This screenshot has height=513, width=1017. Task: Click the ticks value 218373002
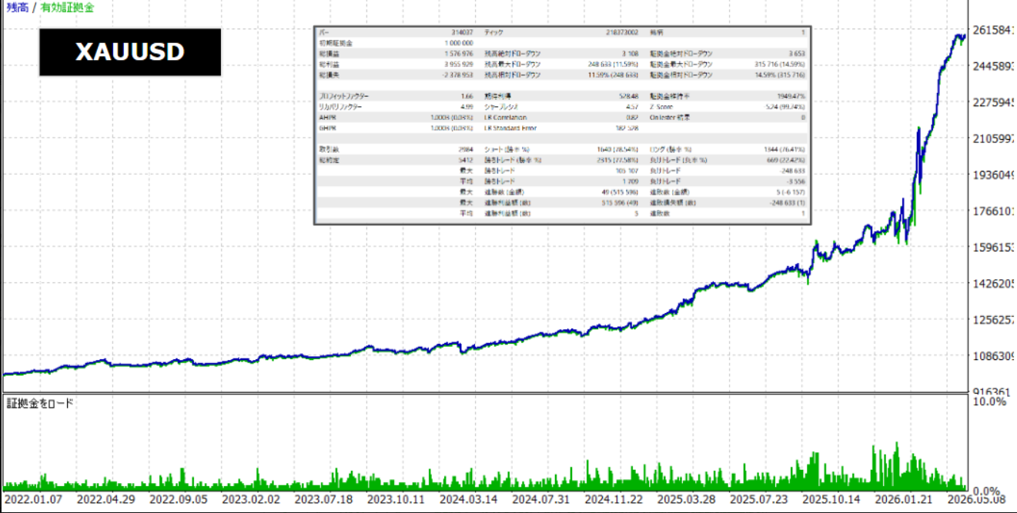pos(623,32)
